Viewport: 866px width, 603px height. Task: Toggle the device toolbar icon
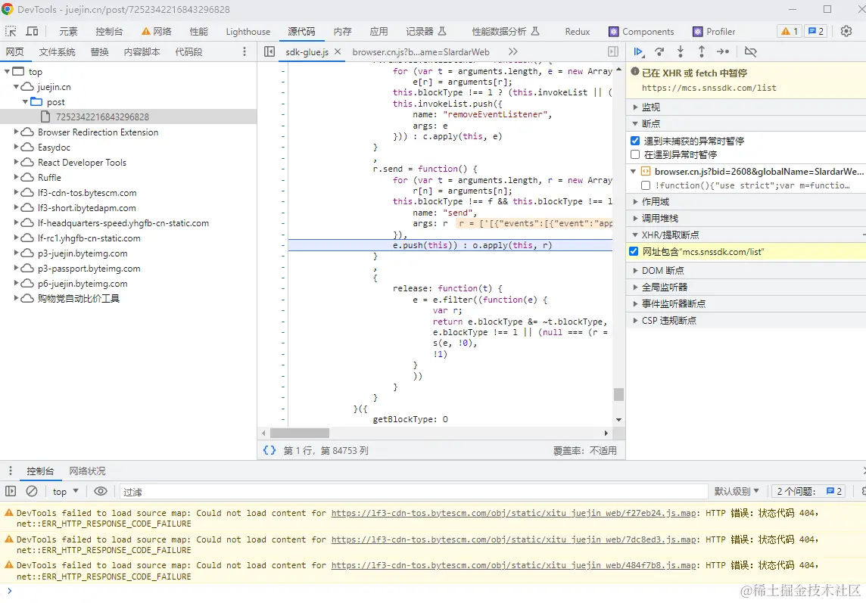pos(33,32)
